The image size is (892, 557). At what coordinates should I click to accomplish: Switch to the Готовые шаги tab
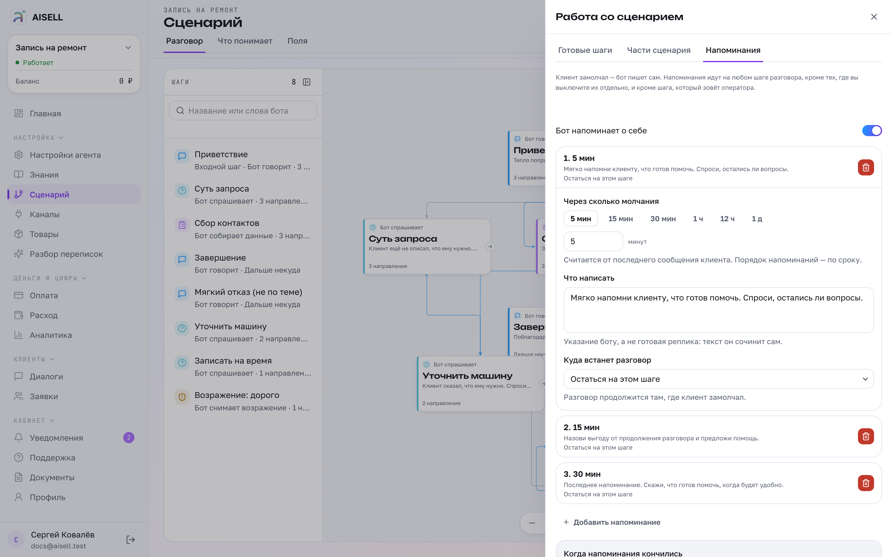click(x=585, y=50)
